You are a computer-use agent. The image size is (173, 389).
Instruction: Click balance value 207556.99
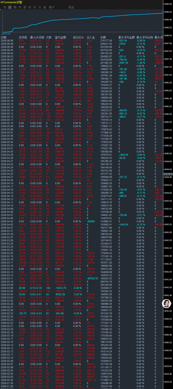106,47
